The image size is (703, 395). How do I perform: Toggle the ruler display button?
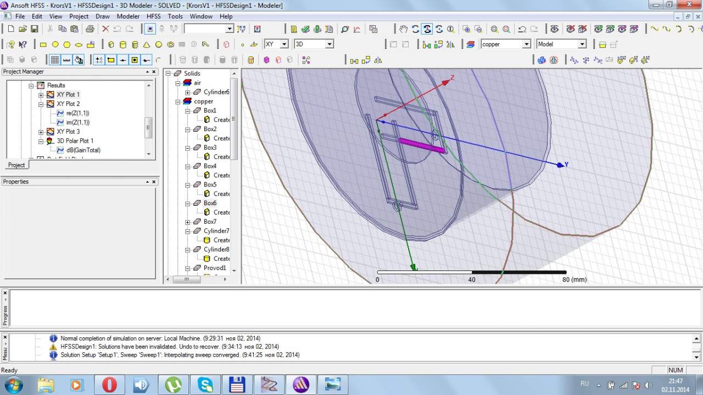click(x=67, y=60)
